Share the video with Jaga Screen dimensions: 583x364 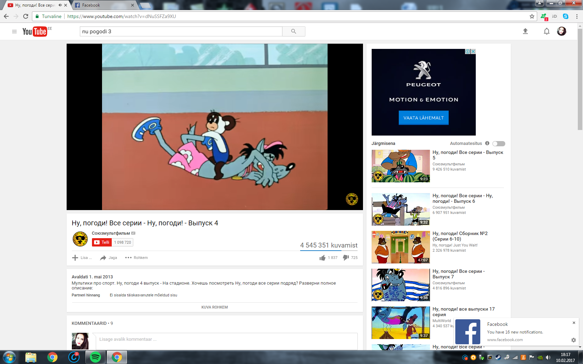click(x=108, y=258)
